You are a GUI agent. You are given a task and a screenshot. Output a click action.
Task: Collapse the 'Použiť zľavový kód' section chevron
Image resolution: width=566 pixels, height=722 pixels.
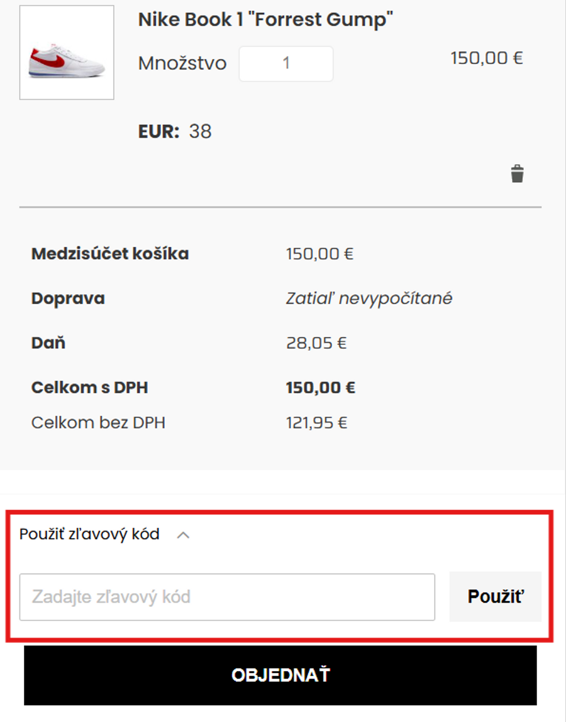(x=183, y=535)
